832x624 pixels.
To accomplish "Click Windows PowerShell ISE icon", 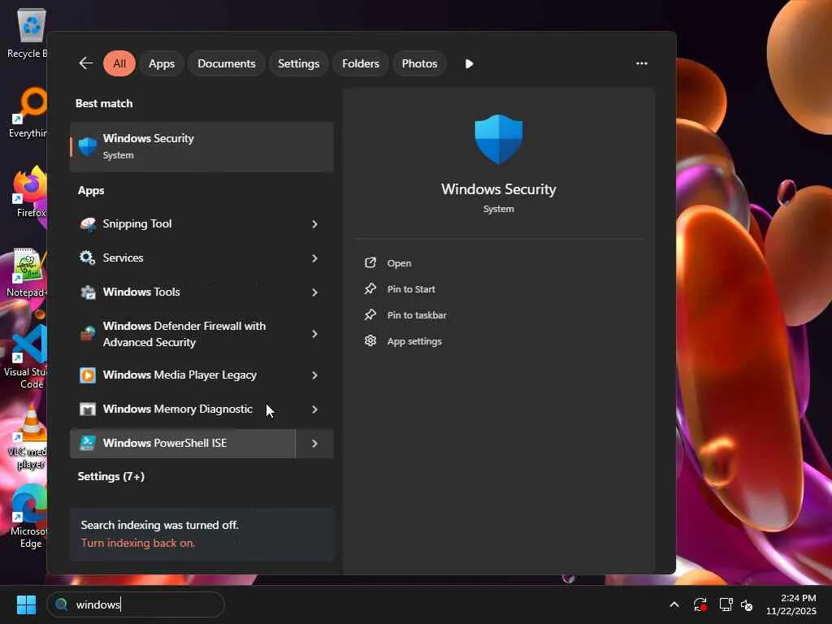I will tap(88, 443).
